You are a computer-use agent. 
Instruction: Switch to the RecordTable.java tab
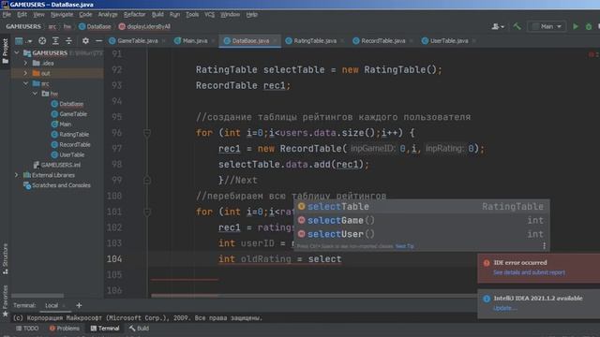pyautogui.click(x=382, y=40)
